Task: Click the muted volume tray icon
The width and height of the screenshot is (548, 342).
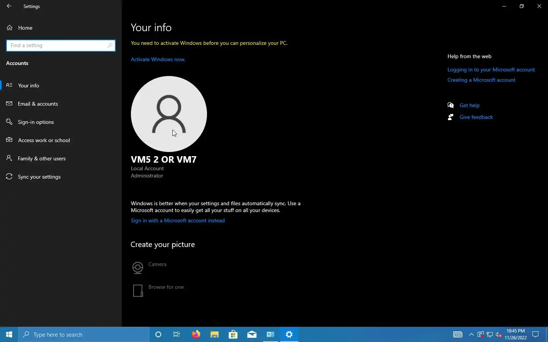Action: 499,334
